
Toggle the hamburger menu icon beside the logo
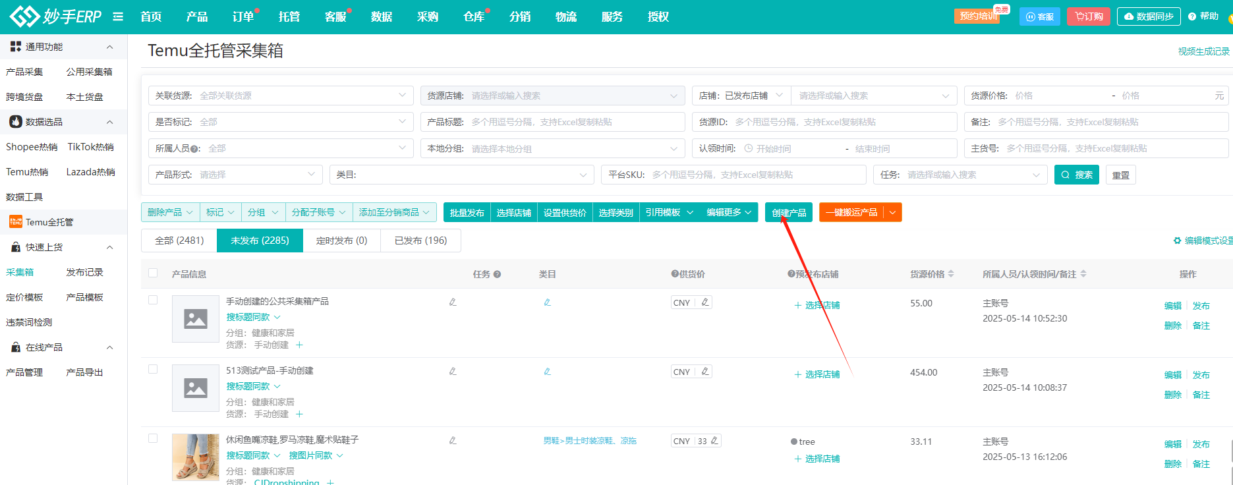(118, 16)
